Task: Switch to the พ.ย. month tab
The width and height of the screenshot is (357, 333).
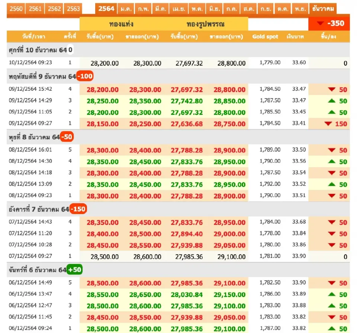Action: 300,9
